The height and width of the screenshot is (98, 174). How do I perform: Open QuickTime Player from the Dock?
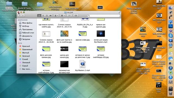(x=171, y=40)
